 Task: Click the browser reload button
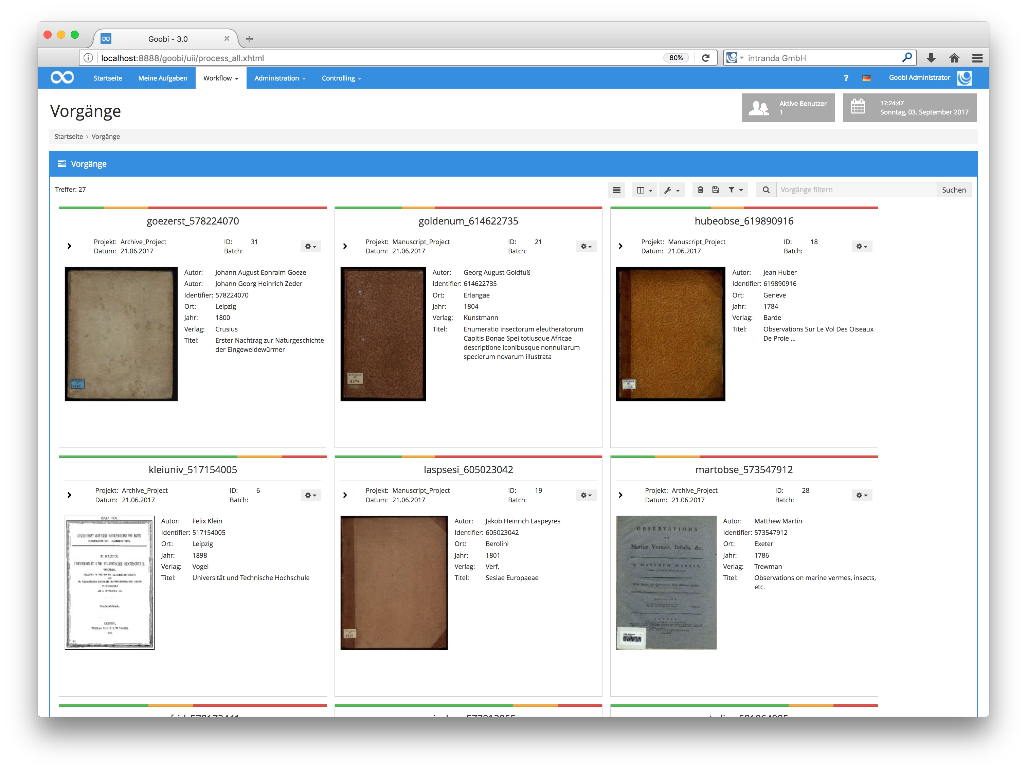click(706, 58)
